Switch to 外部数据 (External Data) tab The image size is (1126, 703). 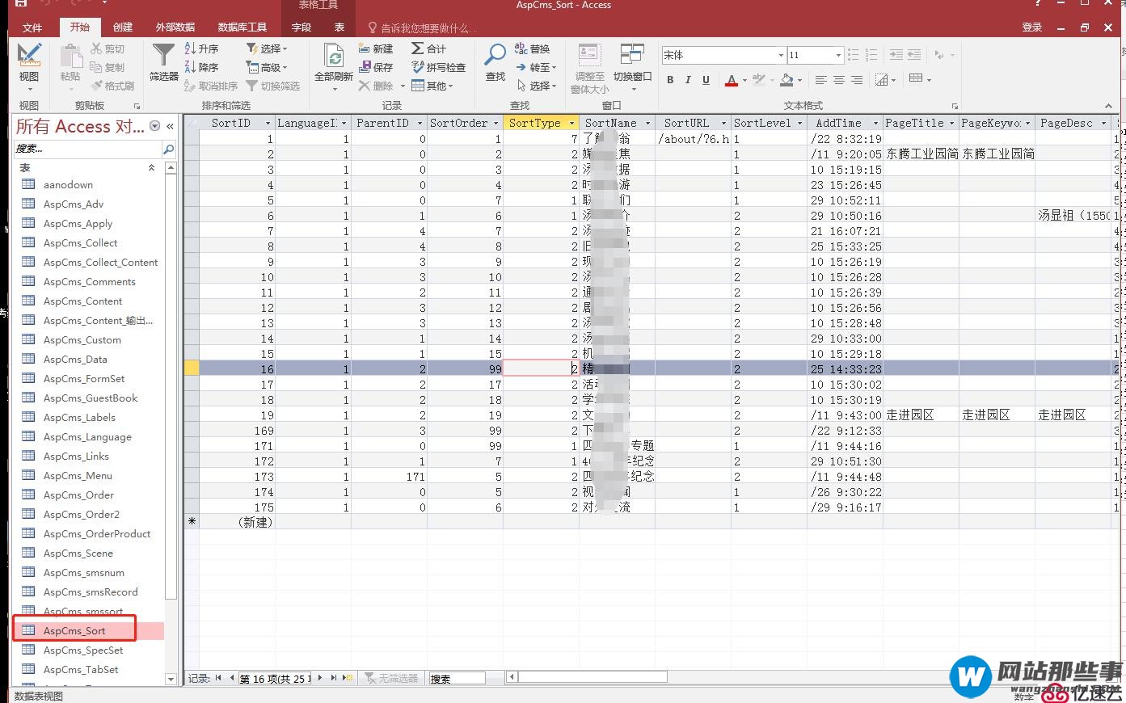pos(175,27)
